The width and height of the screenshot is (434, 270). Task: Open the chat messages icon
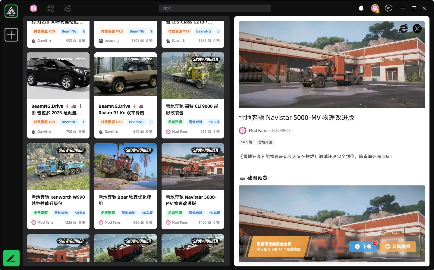pos(389,8)
